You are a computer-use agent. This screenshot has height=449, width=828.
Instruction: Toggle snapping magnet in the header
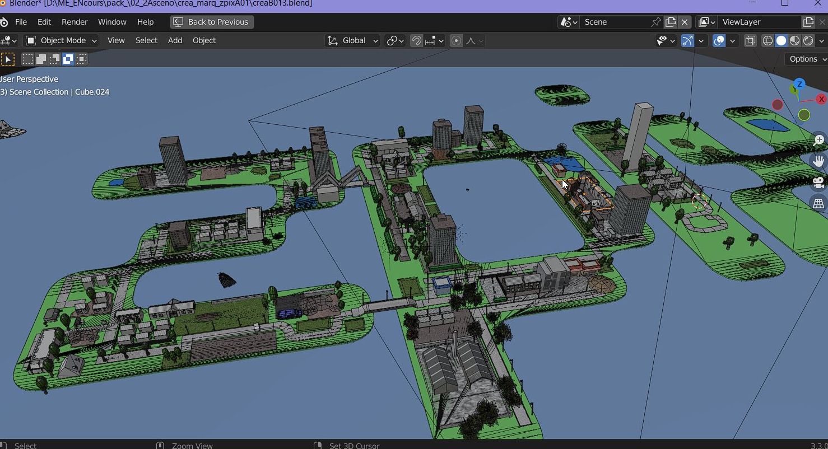(x=416, y=40)
